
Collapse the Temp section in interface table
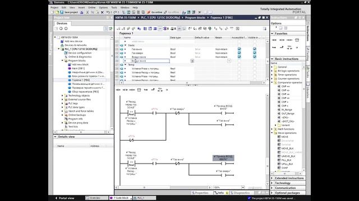point(125,65)
